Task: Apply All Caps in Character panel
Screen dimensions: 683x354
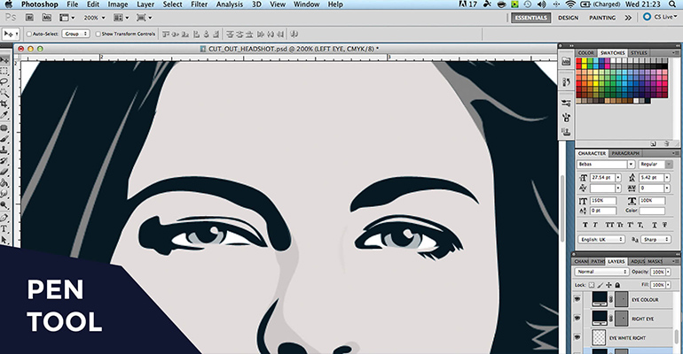Action: [609, 225]
